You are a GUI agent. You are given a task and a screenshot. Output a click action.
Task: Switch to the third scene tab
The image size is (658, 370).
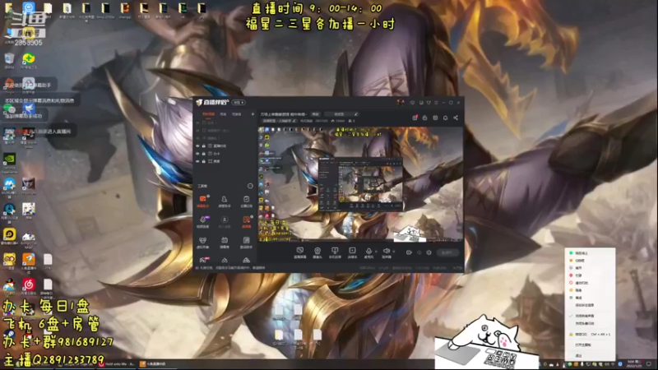[x=237, y=114]
